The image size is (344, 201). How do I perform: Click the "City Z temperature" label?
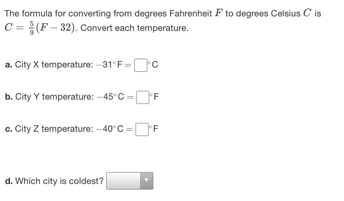click(x=54, y=129)
